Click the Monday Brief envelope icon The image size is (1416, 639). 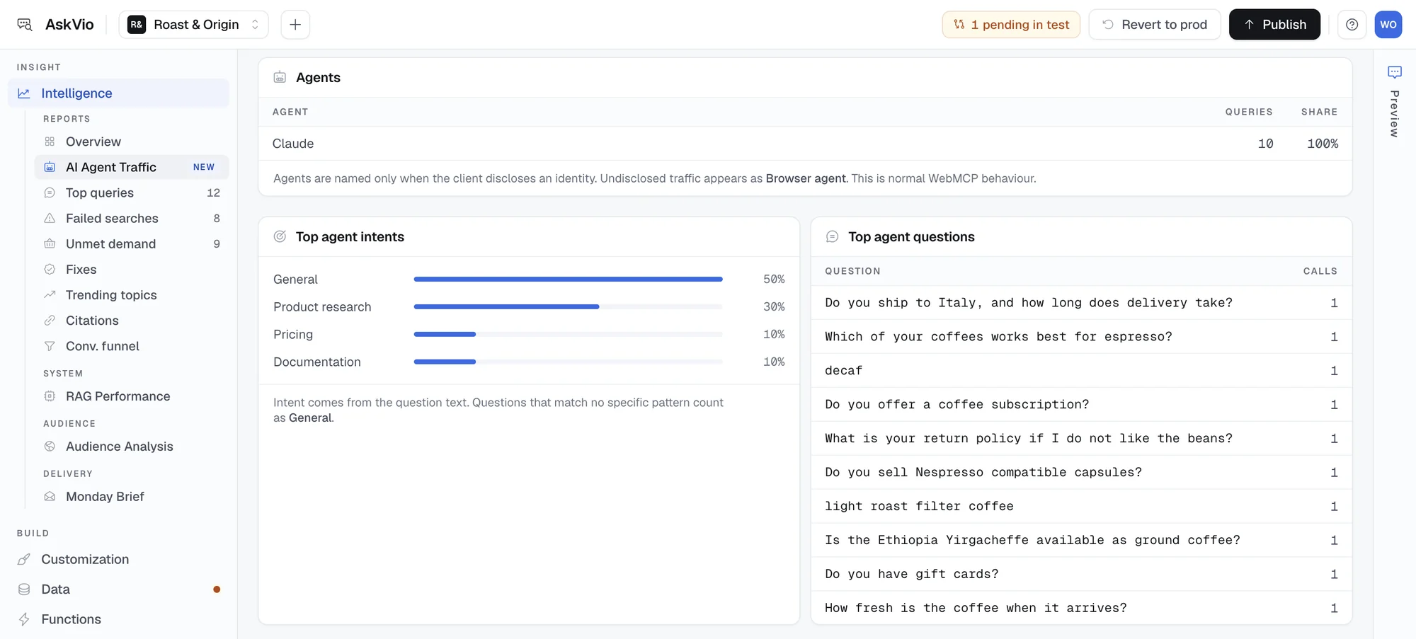point(50,497)
